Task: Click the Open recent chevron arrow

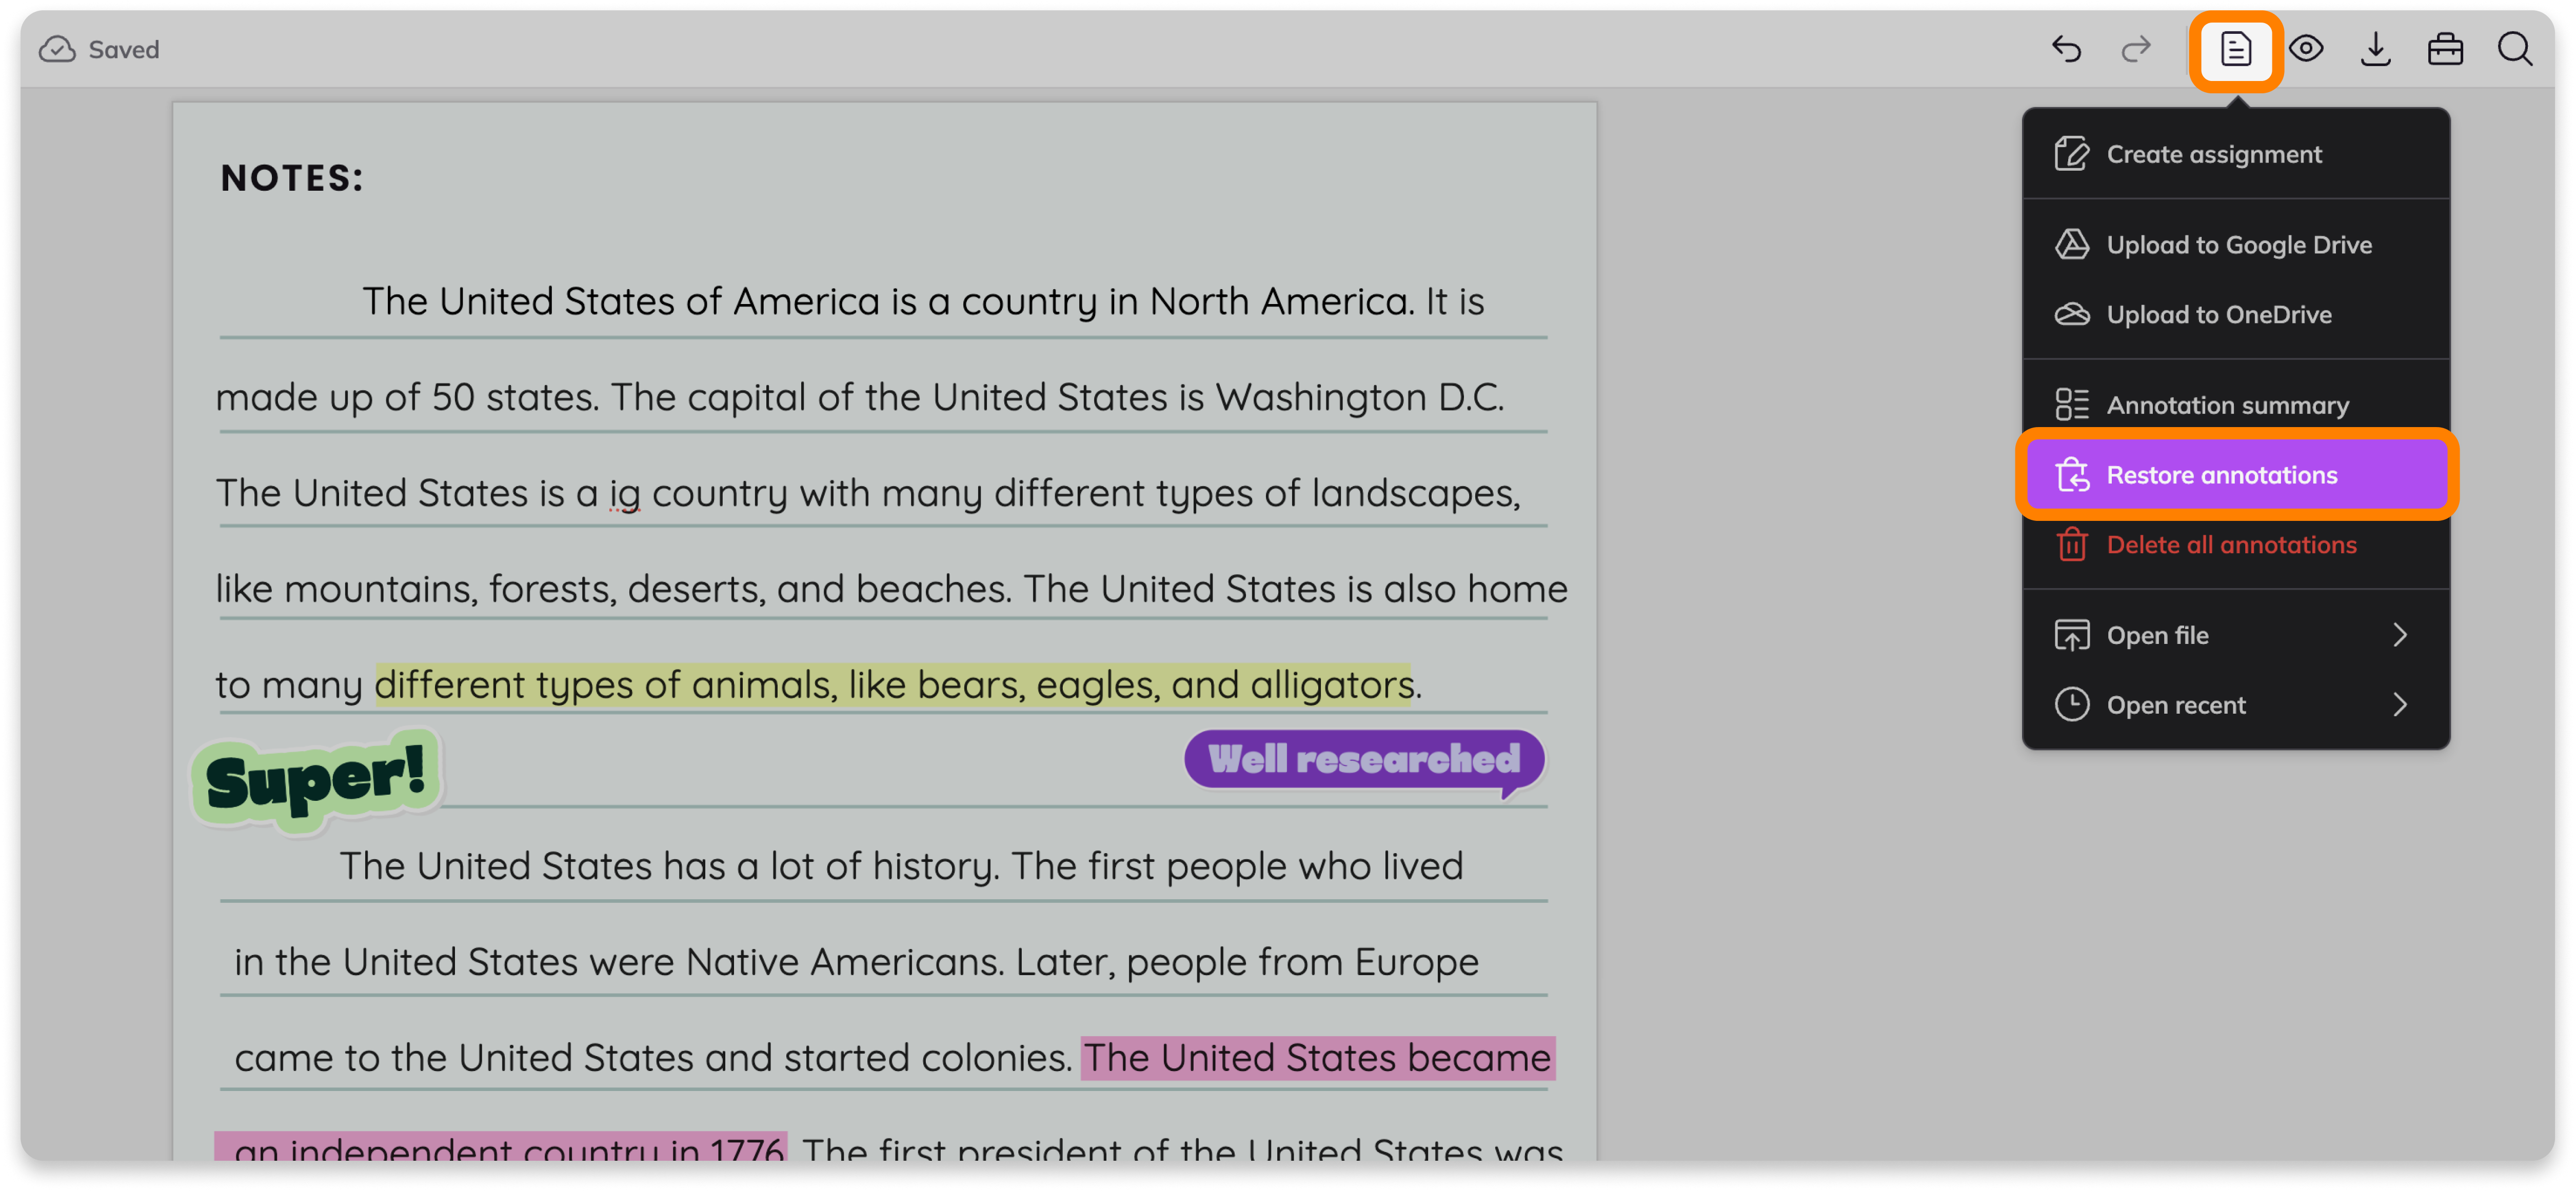Action: click(2400, 705)
